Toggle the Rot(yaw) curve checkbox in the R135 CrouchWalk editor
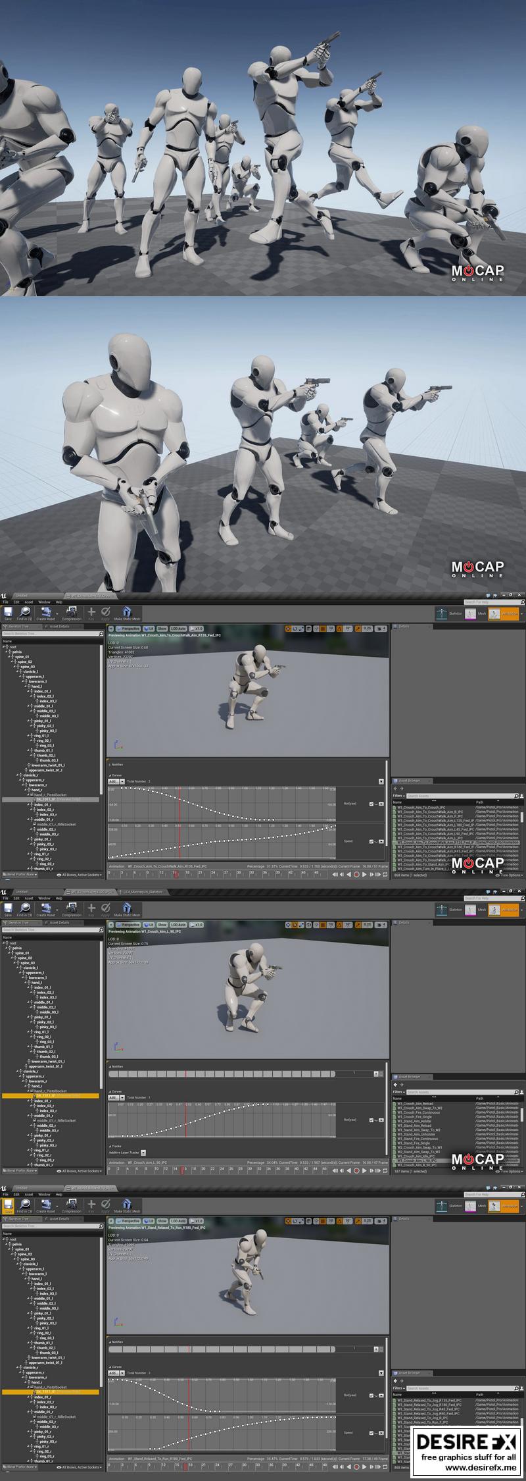The image size is (526, 1481). [371, 804]
